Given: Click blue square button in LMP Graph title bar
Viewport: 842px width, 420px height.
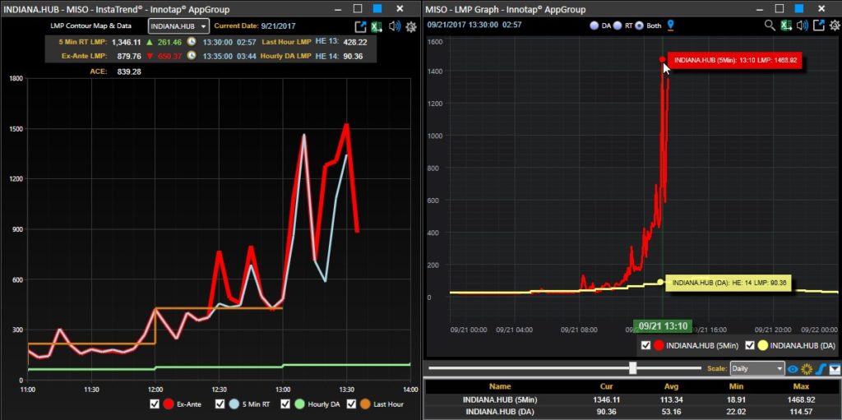Looking at the screenshot, I should click(800, 8).
